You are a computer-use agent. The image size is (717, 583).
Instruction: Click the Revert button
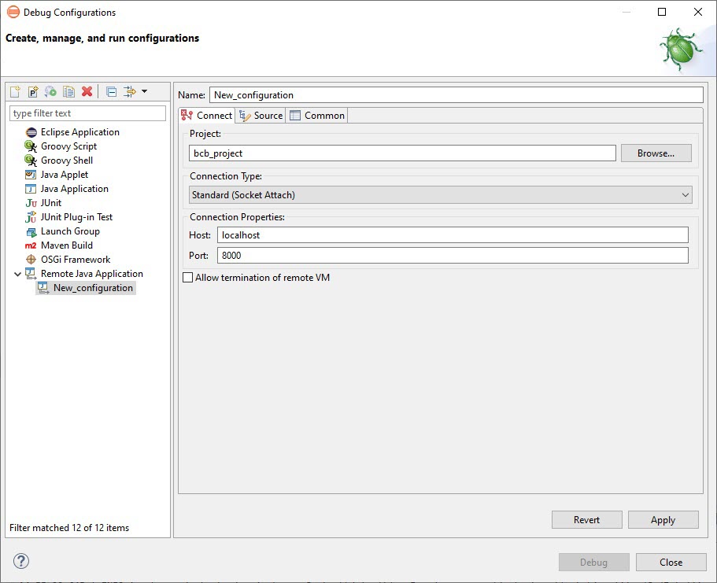(x=586, y=520)
